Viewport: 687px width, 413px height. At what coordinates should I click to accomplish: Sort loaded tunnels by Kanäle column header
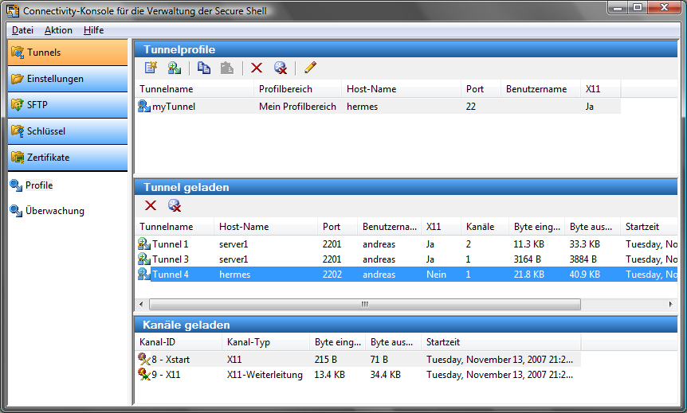(x=485, y=227)
